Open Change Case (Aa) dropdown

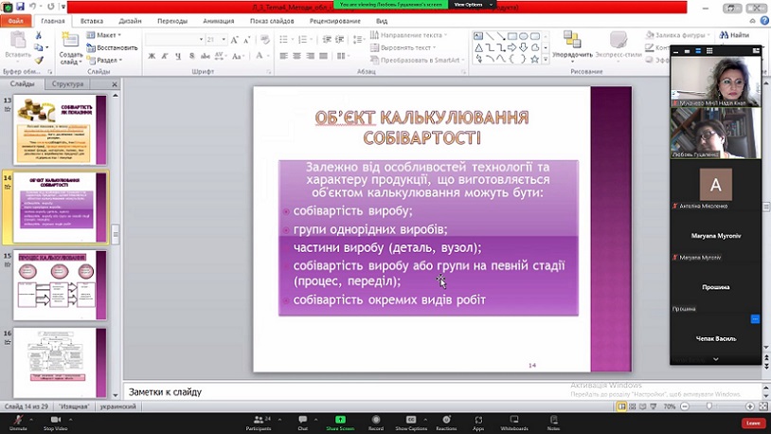(238, 56)
